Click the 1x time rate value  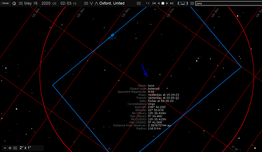pos(147,3)
